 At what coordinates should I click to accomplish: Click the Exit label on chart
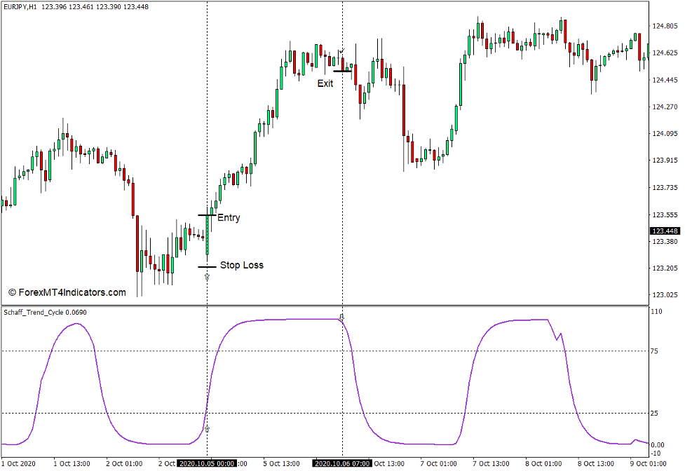[x=326, y=83]
